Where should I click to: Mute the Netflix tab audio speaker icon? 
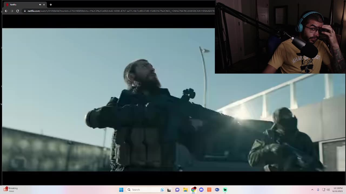pos(40,5)
